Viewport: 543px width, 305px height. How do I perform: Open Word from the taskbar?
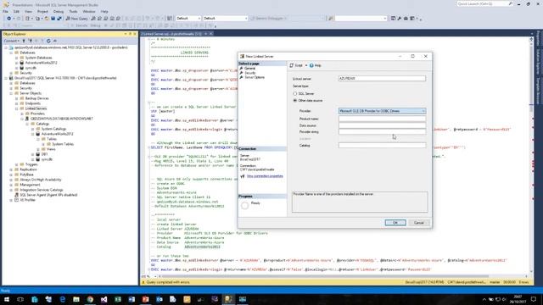[132, 299]
